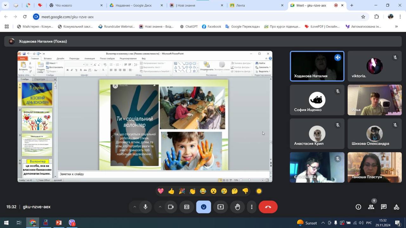The image size is (406, 228).
Task: Click the red leave call button
Action: [x=268, y=207]
